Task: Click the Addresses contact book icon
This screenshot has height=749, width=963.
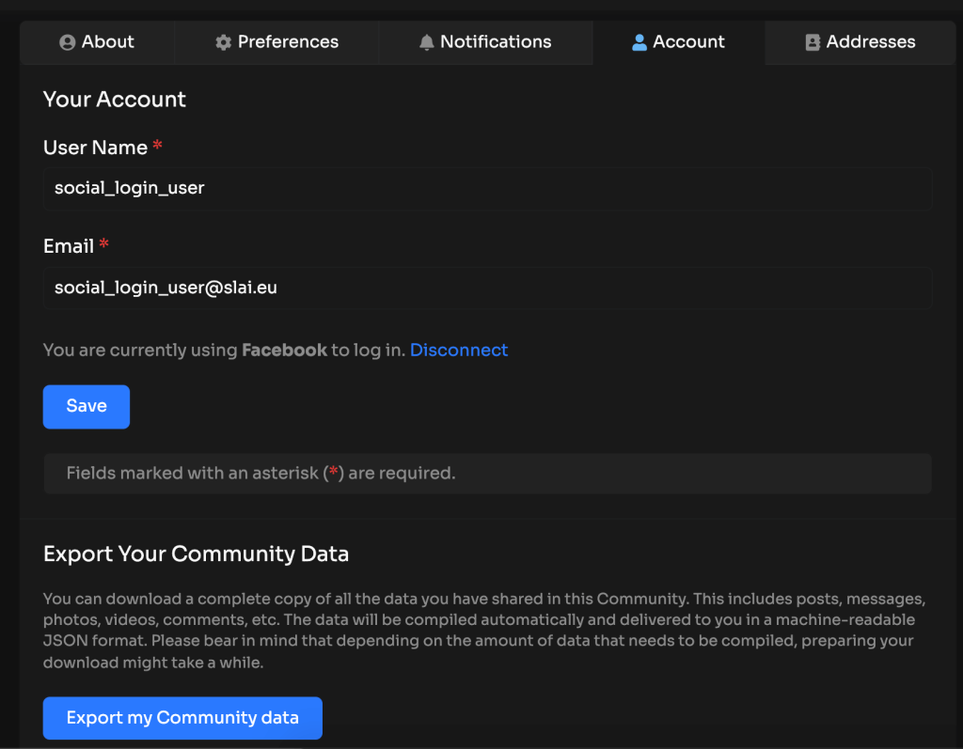Action: 813,42
